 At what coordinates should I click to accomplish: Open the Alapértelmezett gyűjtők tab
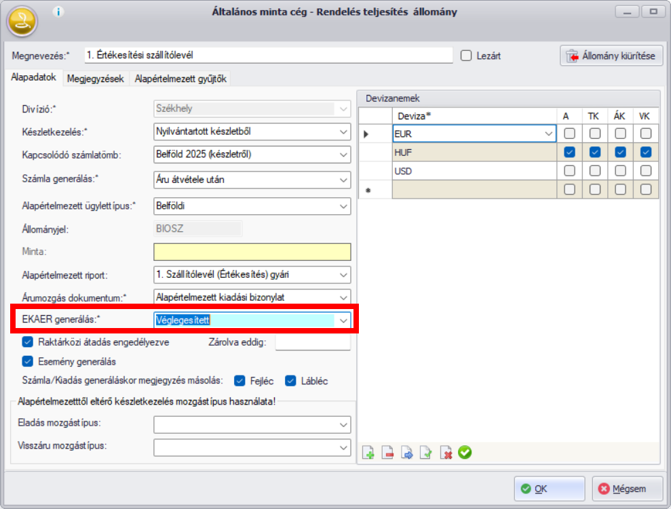(181, 79)
